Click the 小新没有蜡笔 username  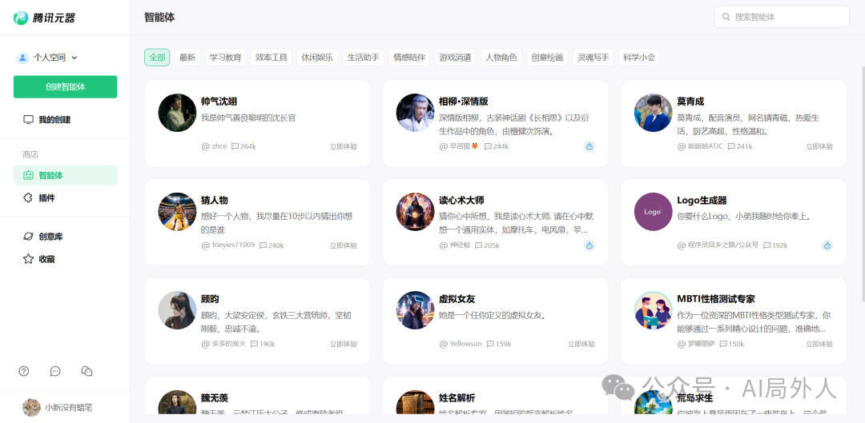(x=69, y=408)
